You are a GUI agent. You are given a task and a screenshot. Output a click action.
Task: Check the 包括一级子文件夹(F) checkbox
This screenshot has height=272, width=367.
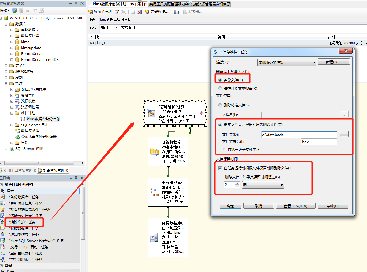point(224,149)
